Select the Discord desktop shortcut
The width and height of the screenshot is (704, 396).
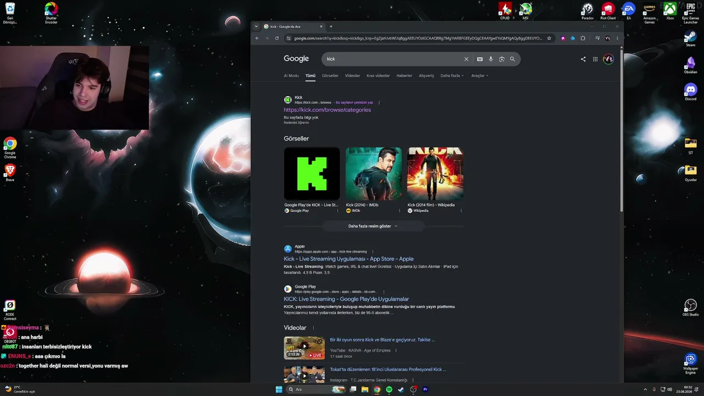(x=691, y=91)
